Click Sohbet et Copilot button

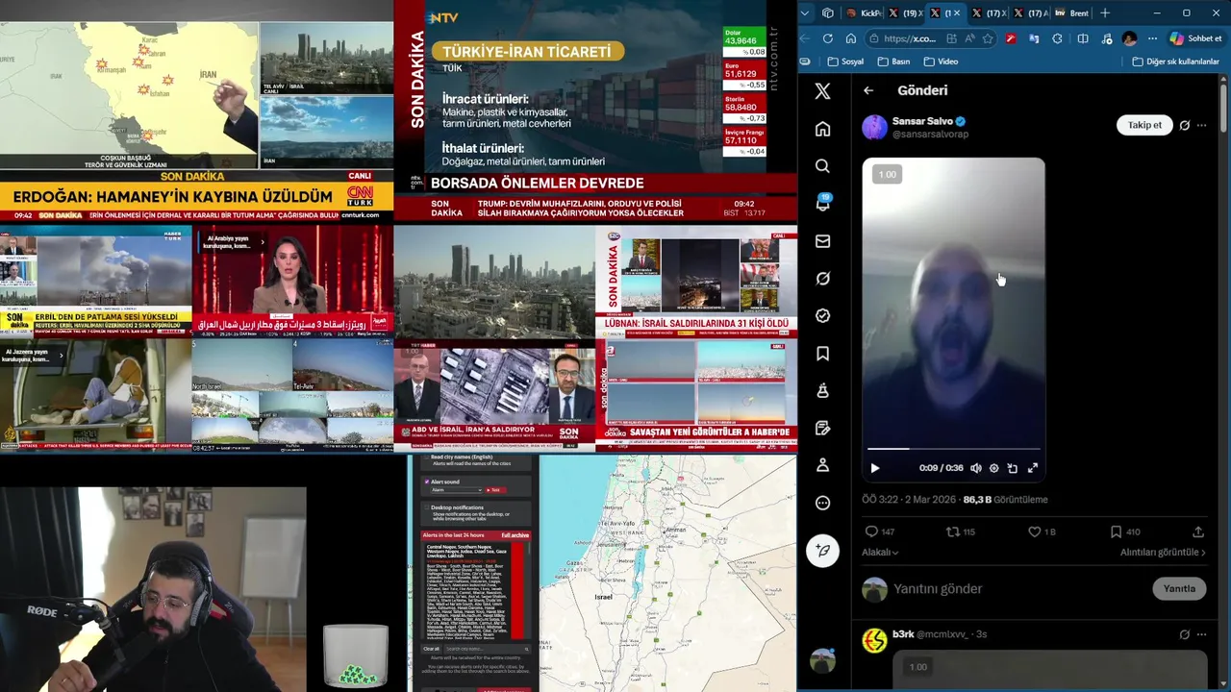tap(1195, 38)
